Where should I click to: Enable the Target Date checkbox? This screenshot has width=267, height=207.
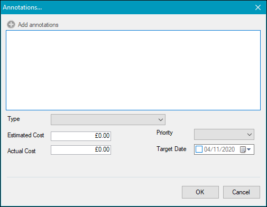point(199,149)
